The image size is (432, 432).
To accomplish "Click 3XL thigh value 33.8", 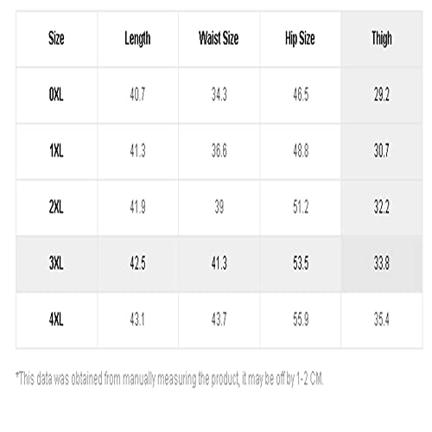I will (x=382, y=264).
